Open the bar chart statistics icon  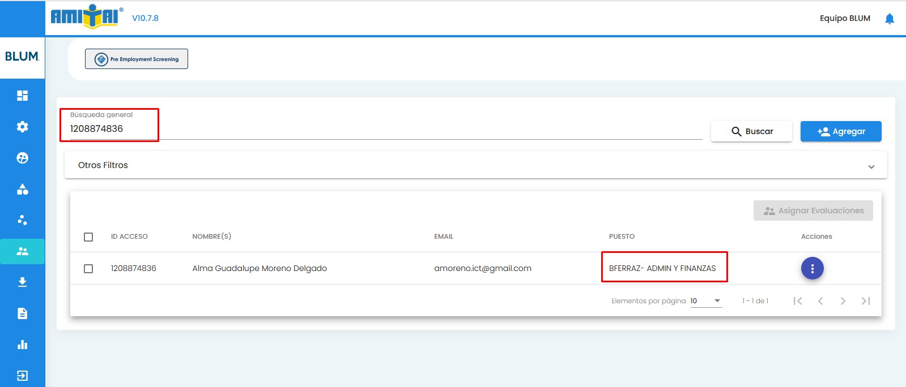pyautogui.click(x=22, y=345)
